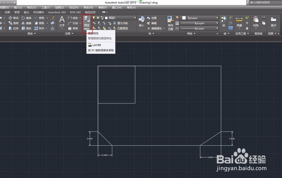Viewport: 282px width, 178px height.
Task: Toggle freeze sun icon for 图层1
Action: pyautogui.click(x=98, y=18)
